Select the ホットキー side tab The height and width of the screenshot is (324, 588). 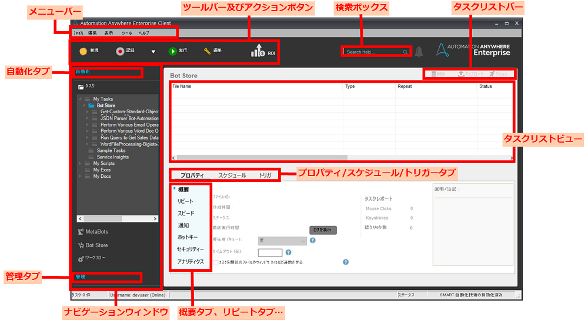(x=188, y=238)
